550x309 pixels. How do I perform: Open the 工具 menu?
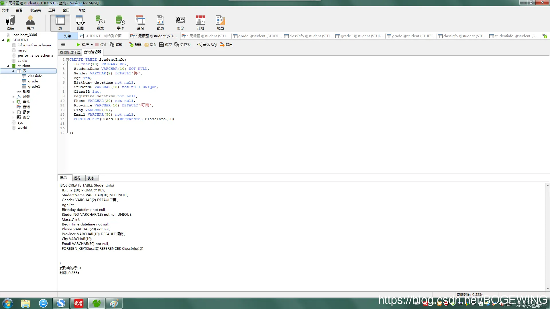point(52,10)
